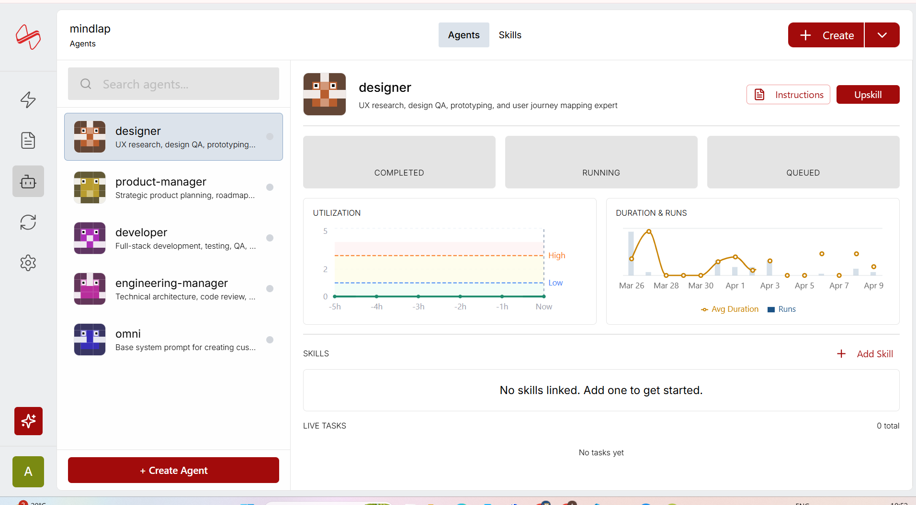Select the product-manager agent name

(161, 182)
